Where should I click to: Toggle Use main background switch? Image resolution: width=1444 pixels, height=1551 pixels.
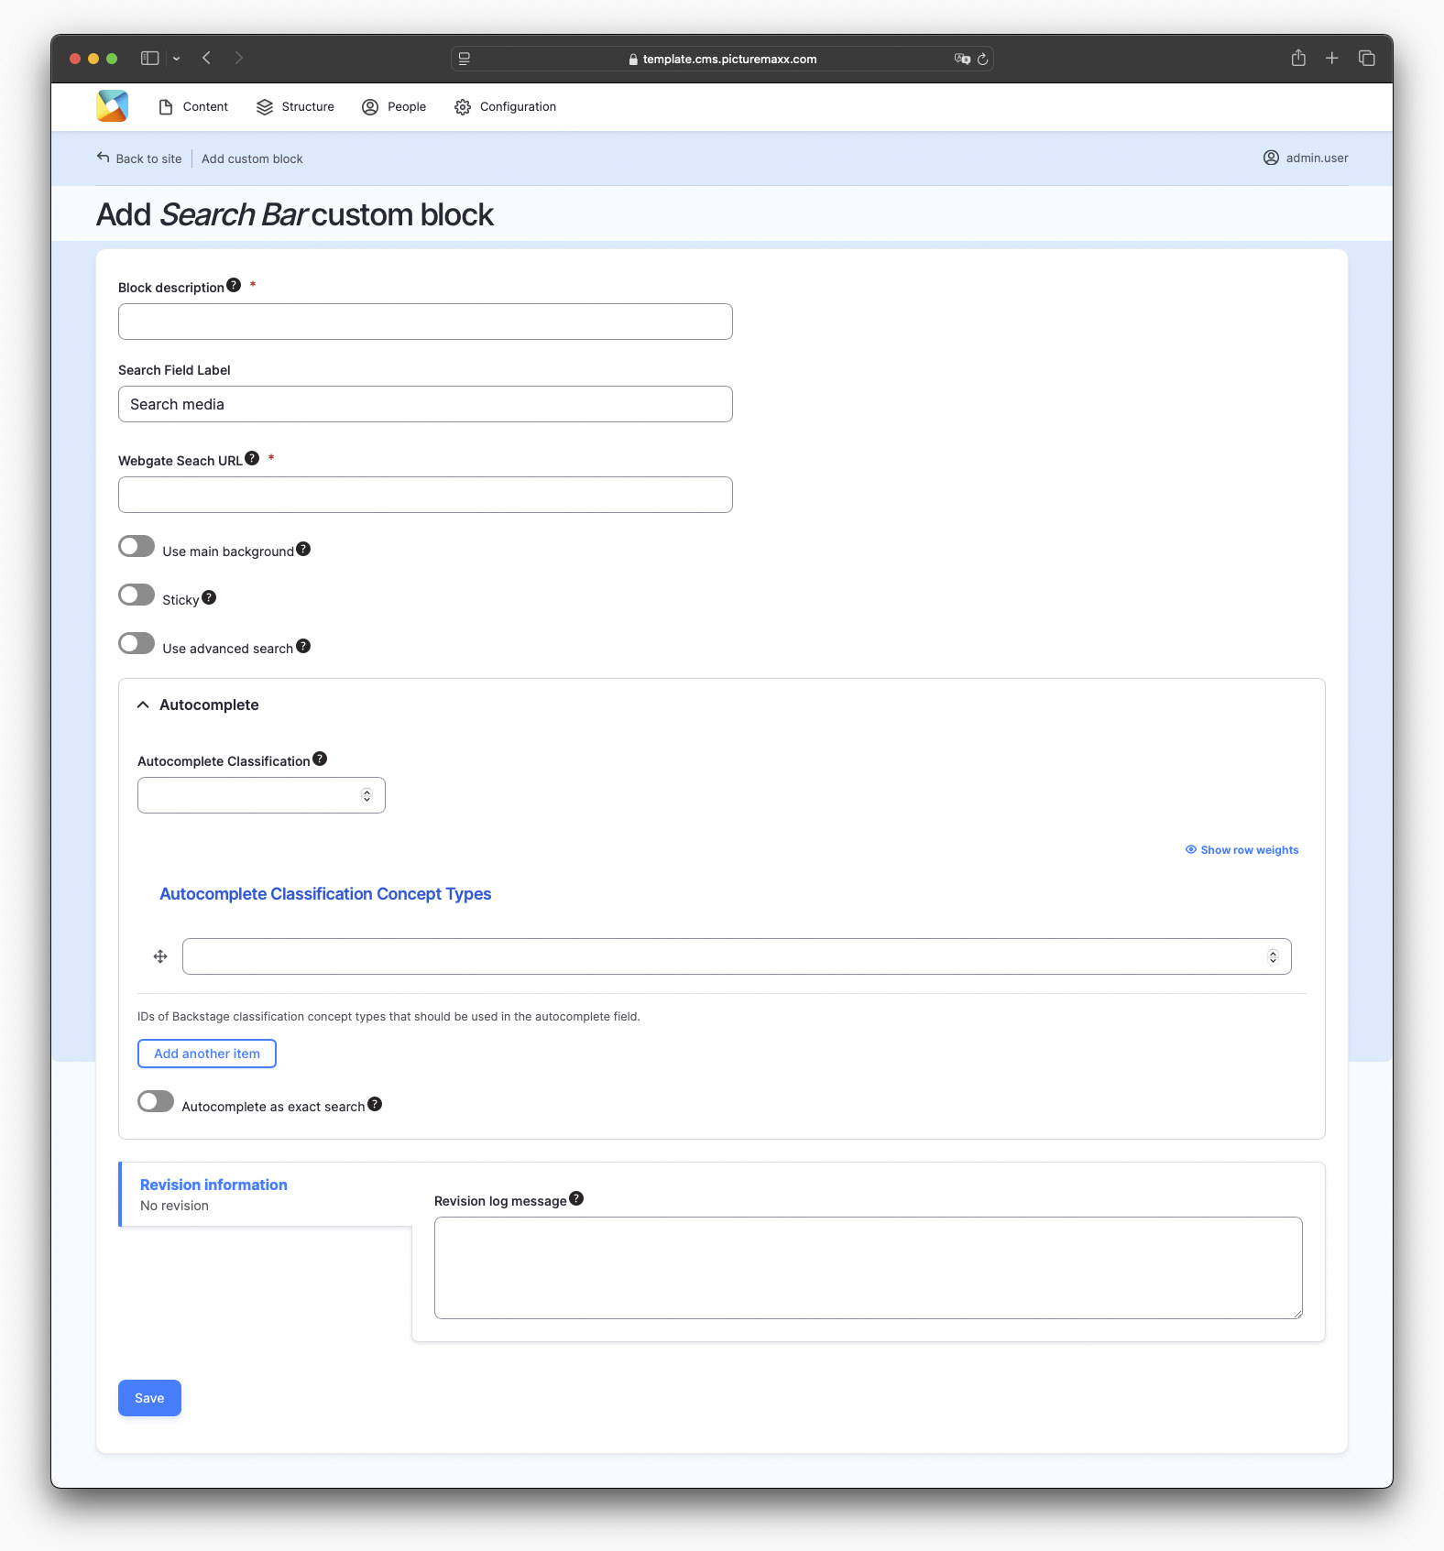137,546
